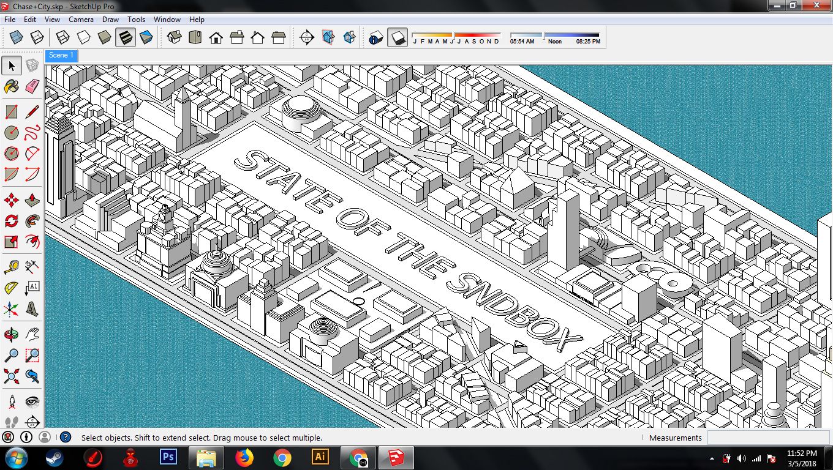Open the Tools menu

tap(136, 20)
